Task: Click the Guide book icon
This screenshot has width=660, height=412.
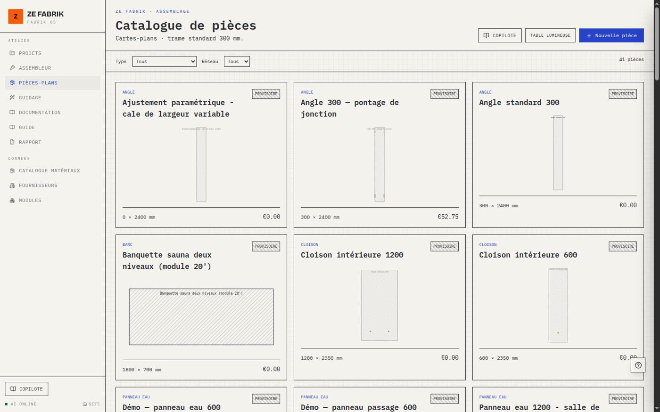Action: click(12, 127)
